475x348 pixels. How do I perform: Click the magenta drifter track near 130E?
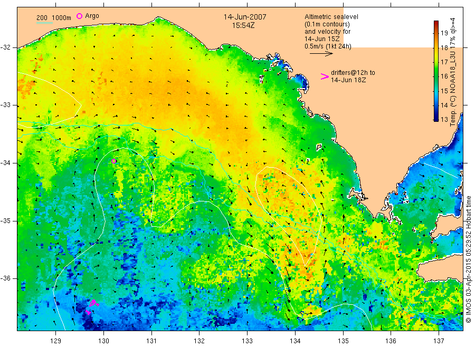[92, 306]
